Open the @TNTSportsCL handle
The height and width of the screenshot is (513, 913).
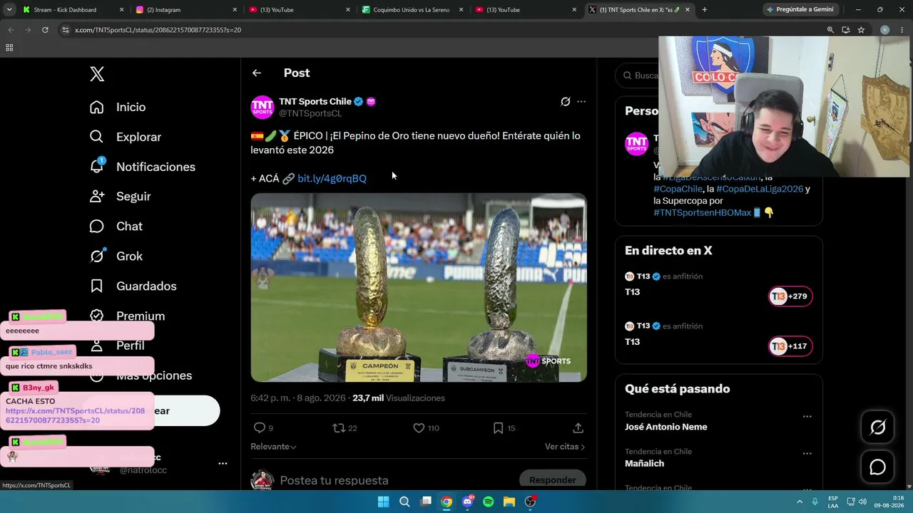[310, 113]
